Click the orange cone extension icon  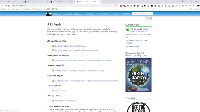tap(169, 6)
